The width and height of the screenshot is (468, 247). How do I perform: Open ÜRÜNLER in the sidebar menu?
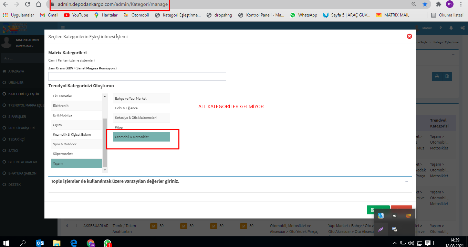(16, 82)
